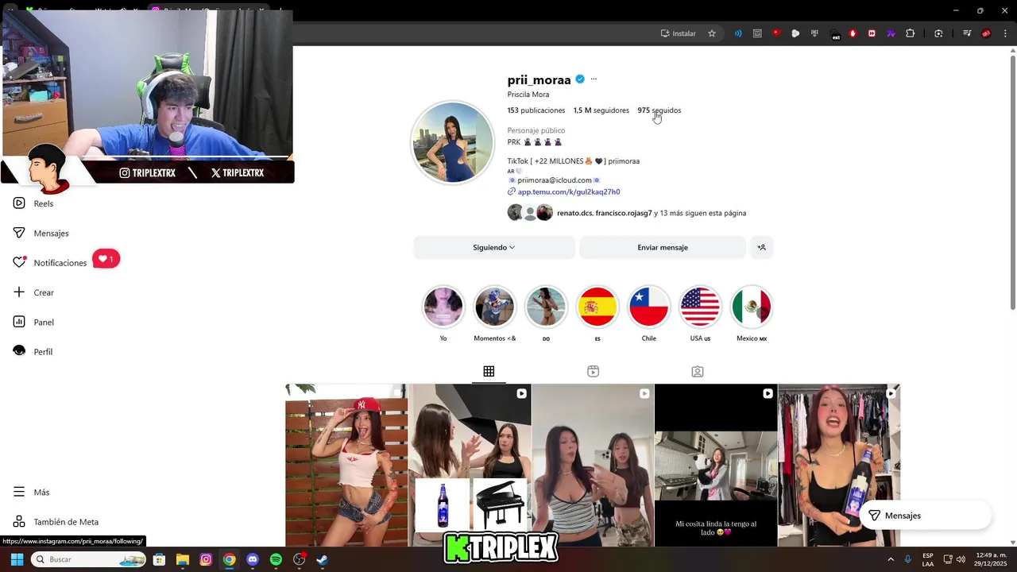
Task: Open mirror selfie reel with two women
Action: (x=593, y=466)
